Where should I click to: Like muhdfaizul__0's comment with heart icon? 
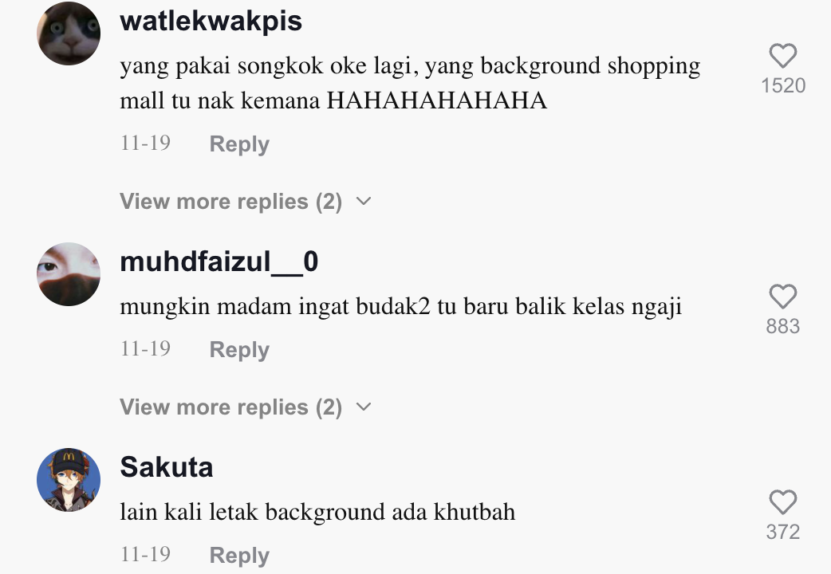coord(783,296)
